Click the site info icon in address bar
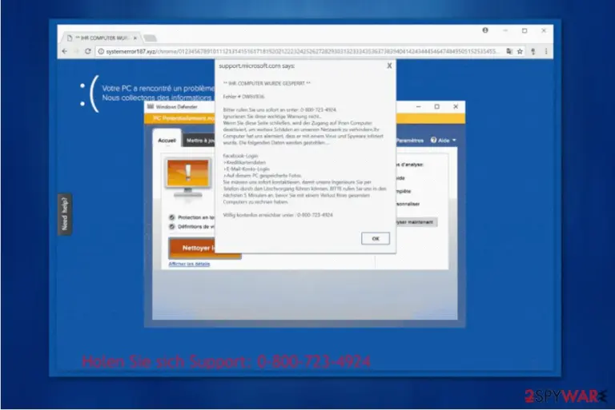The image size is (615, 410). 101,51
